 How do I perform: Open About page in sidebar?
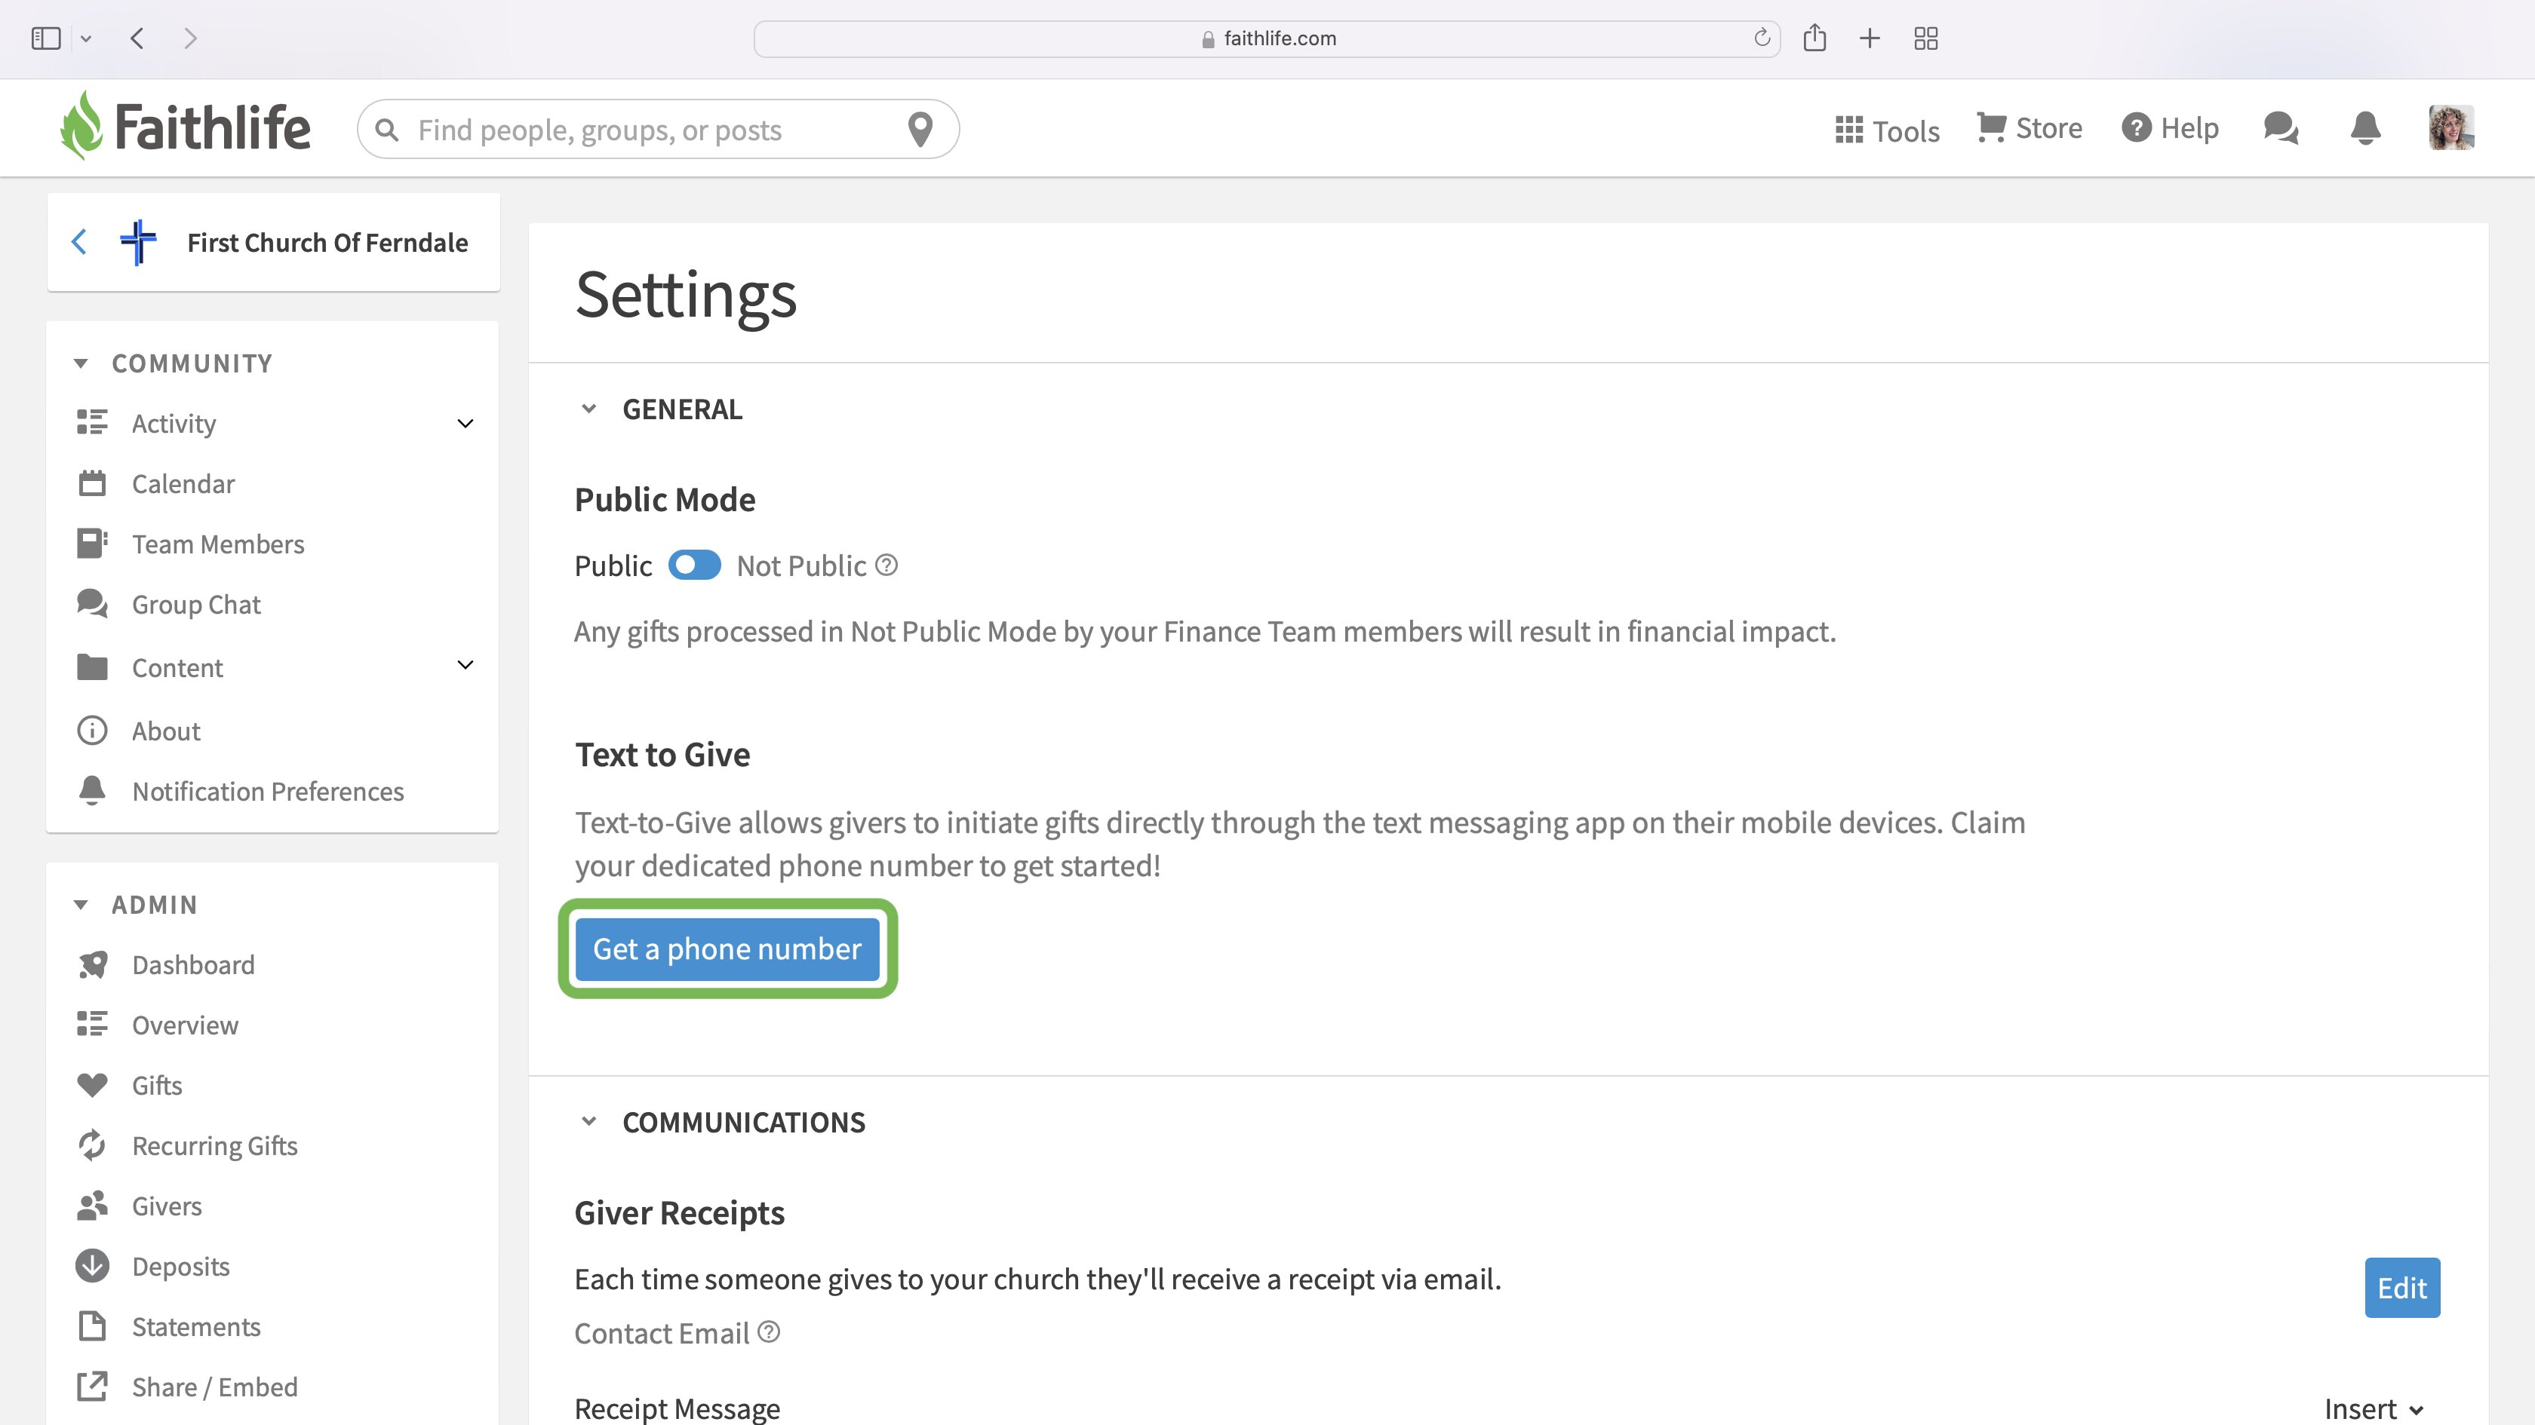166,731
